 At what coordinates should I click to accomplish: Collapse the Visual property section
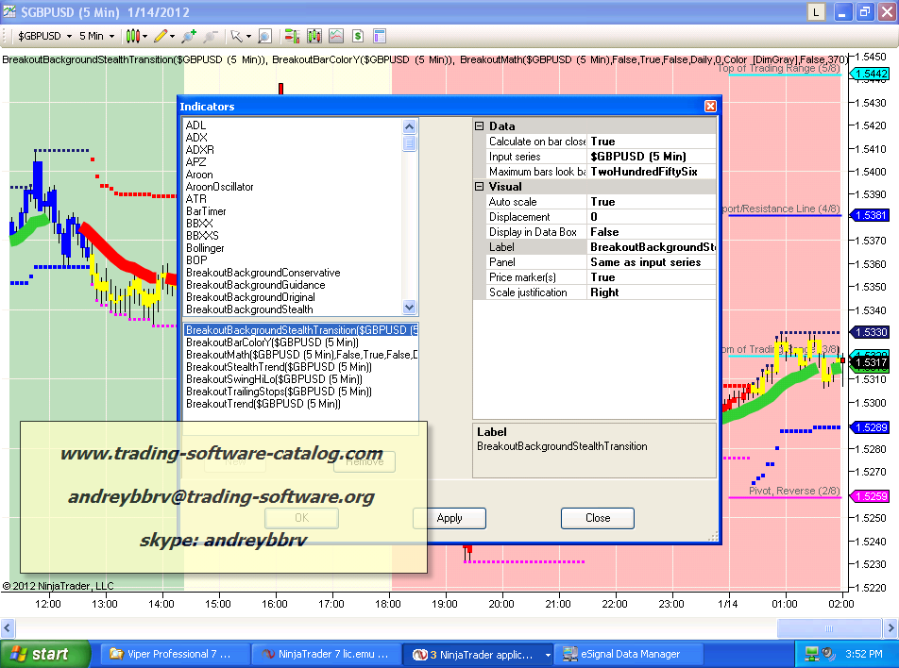[479, 187]
